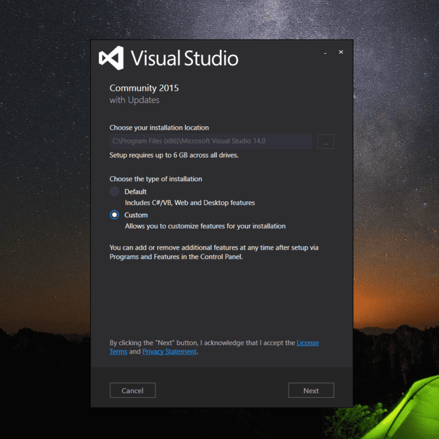Minimize the Visual Studio installer window
Image resolution: width=439 pixels, height=439 pixels.
coord(325,53)
